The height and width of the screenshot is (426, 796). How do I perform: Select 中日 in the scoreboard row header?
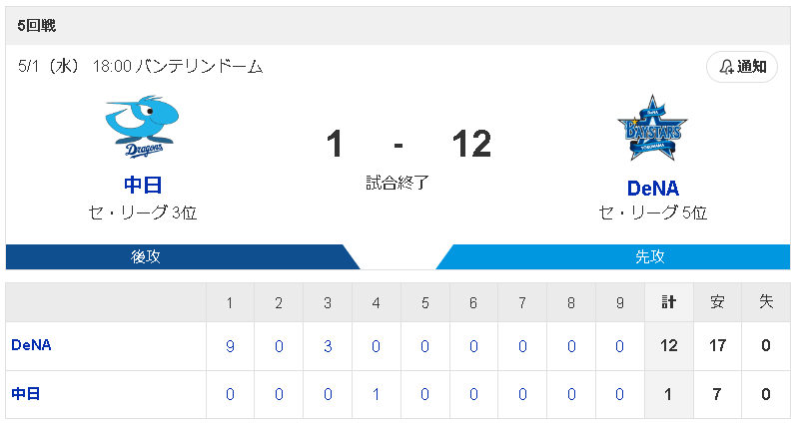pyautogui.click(x=25, y=394)
